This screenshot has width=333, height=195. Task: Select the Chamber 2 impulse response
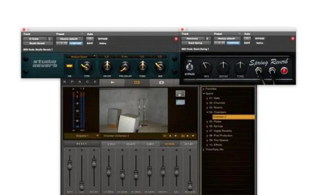pos(234,117)
